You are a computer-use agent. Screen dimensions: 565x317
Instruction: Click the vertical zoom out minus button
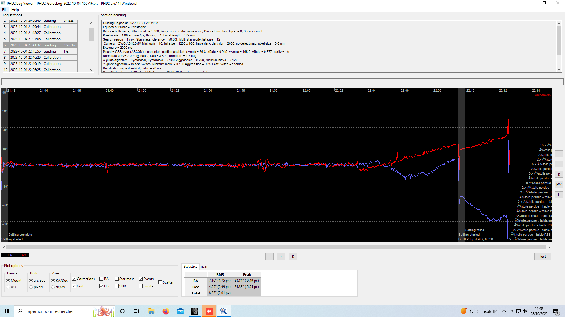(559, 164)
